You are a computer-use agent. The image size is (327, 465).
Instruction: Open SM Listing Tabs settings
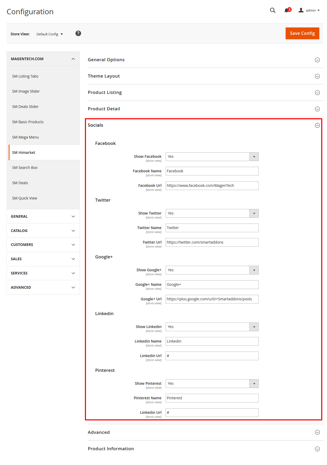25,76
